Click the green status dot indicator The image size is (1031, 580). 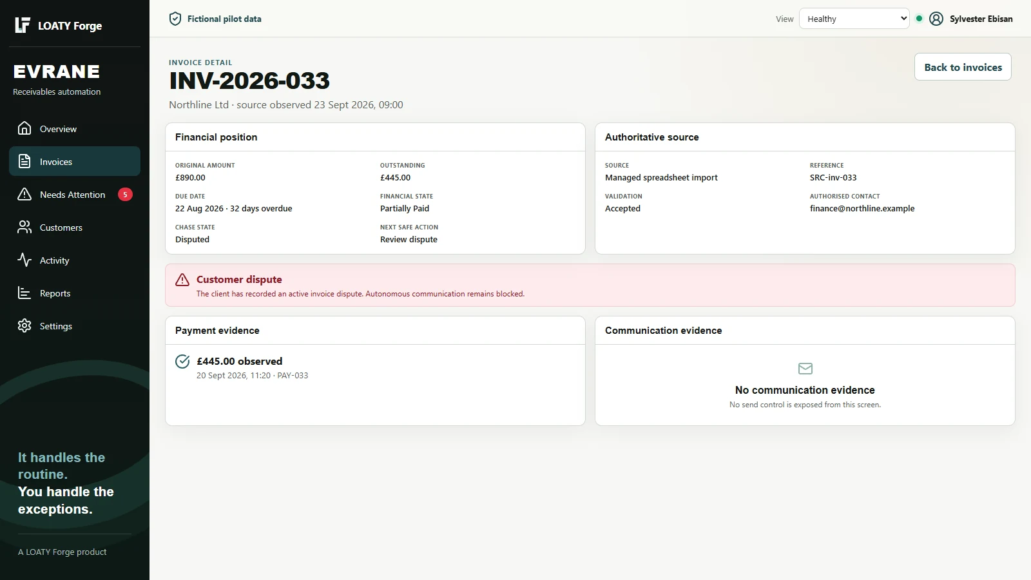pos(919,19)
